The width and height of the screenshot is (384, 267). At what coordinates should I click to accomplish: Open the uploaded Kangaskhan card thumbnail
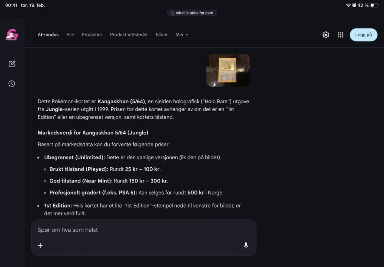click(x=228, y=70)
